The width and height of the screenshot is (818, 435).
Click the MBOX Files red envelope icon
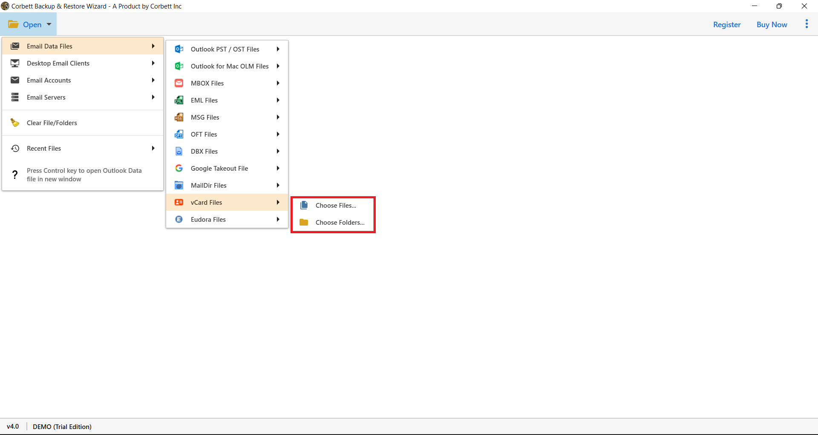(x=179, y=83)
